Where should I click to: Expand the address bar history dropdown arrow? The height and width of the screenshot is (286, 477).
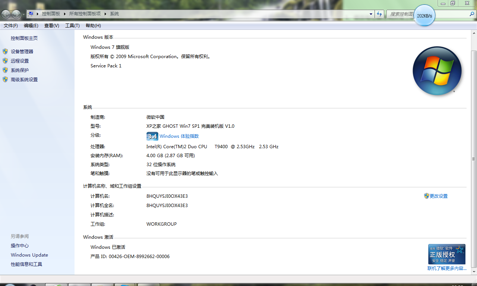pyautogui.click(x=371, y=14)
